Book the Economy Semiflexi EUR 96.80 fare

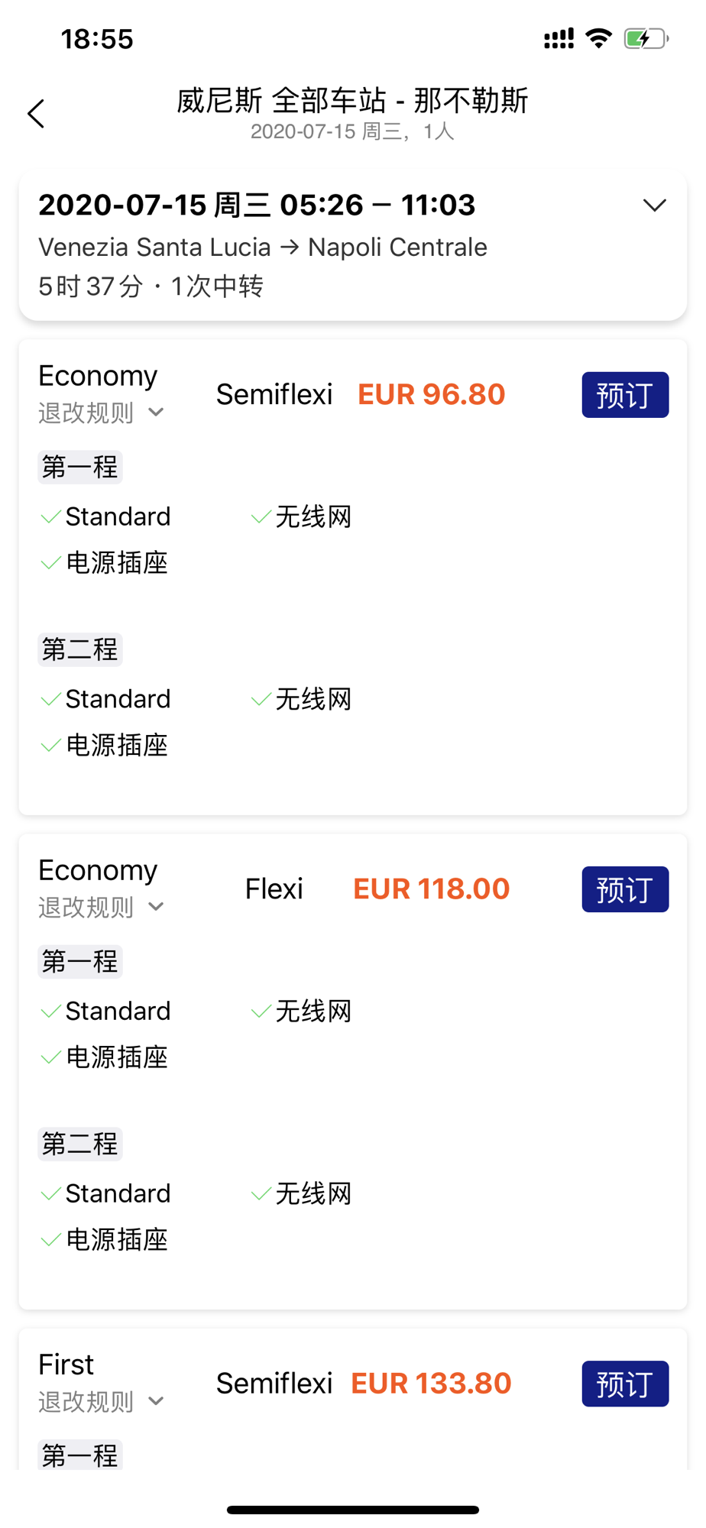pos(625,395)
